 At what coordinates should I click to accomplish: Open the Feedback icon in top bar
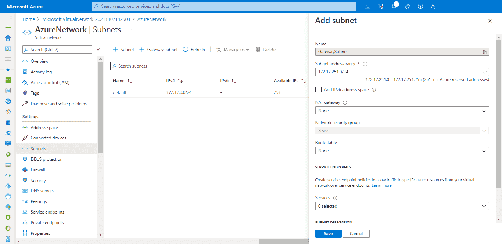point(434,6)
